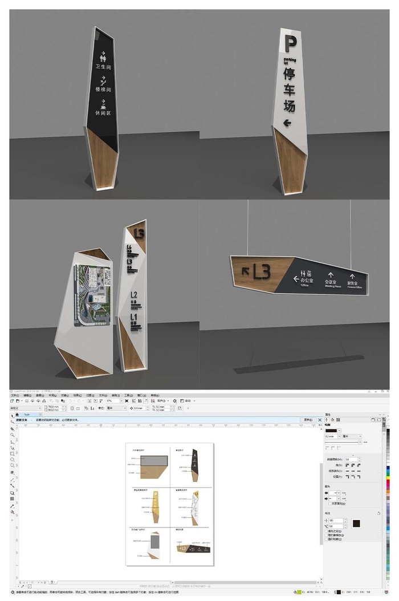399x601 pixels.
Task: Click the calligraphy nib shape preview
Action: (x=356, y=523)
